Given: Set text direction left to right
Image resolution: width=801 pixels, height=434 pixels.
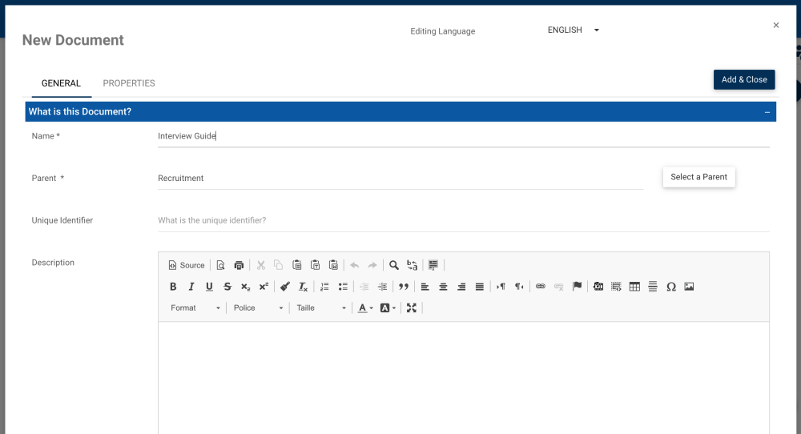Looking at the screenshot, I should 501,287.
